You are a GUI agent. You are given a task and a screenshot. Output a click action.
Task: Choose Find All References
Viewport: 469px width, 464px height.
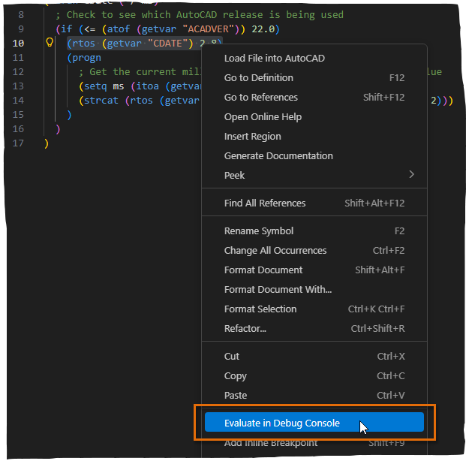coord(265,203)
